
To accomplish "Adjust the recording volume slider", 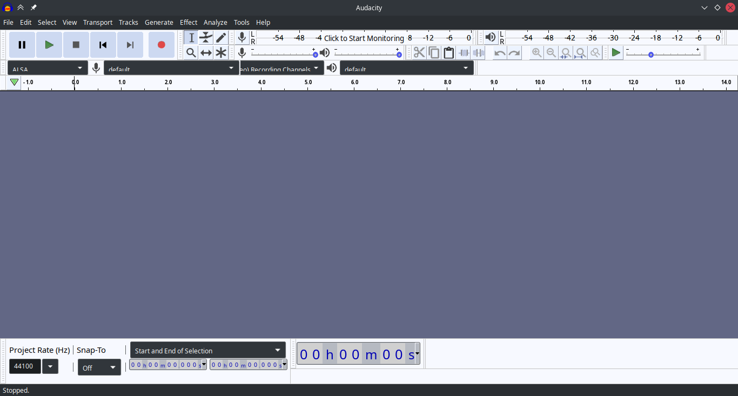I will (284, 52).
